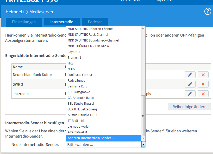Choose die neue welle station

[104, 126]
